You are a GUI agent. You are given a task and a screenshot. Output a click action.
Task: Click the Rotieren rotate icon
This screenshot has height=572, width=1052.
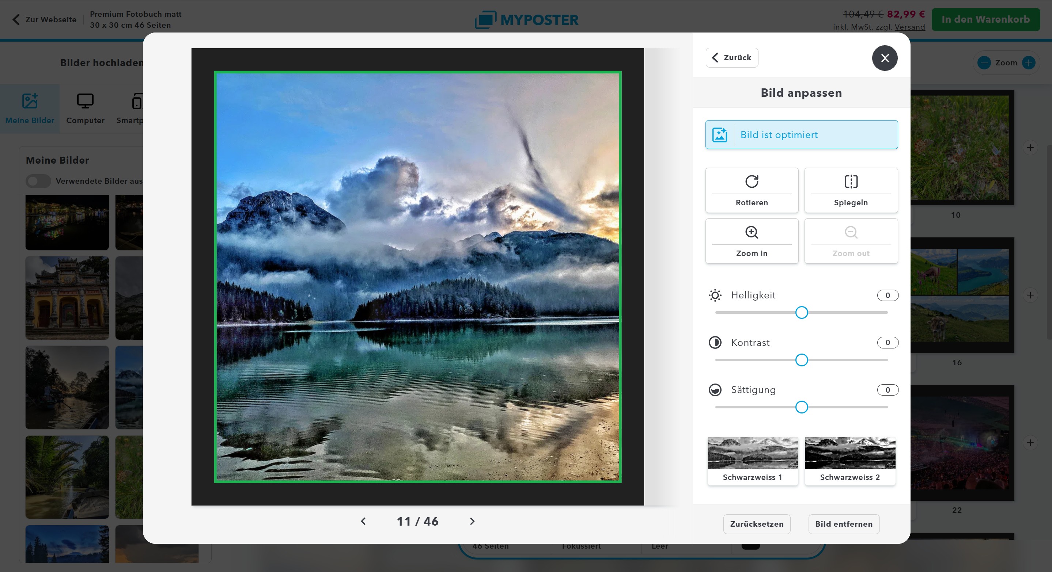pyautogui.click(x=752, y=181)
